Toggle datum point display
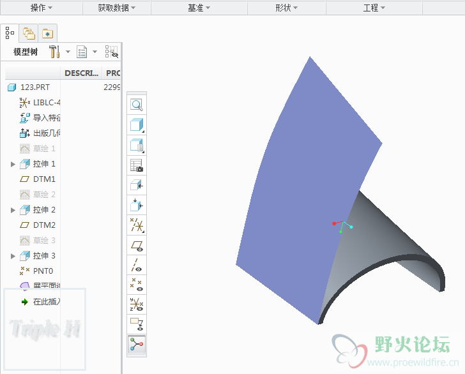This screenshot has height=374, width=465. pos(137,285)
